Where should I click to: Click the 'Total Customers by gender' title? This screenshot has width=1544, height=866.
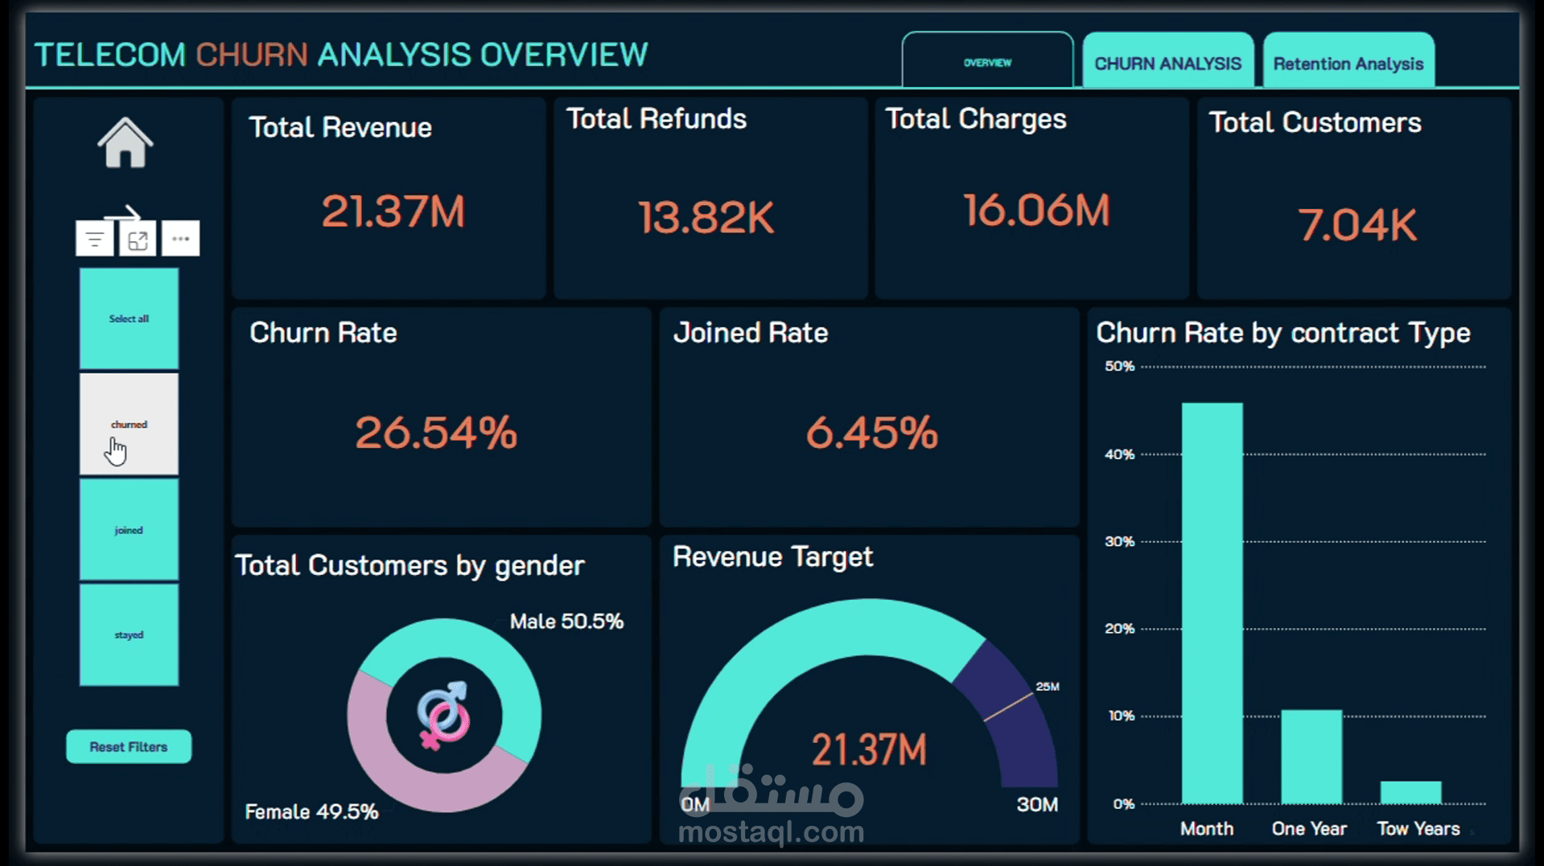pyautogui.click(x=410, y=565)
